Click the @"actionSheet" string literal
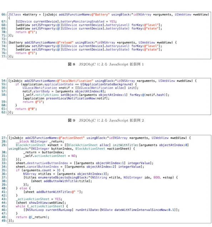212x227 pixels. (x=71, y=138)
